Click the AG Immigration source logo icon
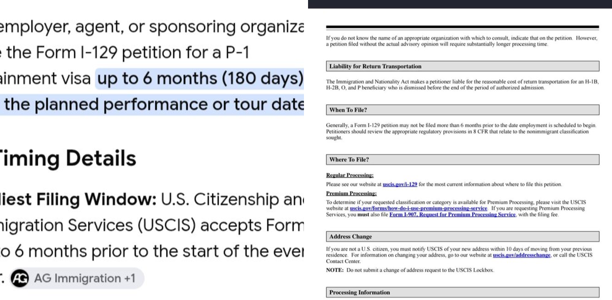 coord(20,278)
